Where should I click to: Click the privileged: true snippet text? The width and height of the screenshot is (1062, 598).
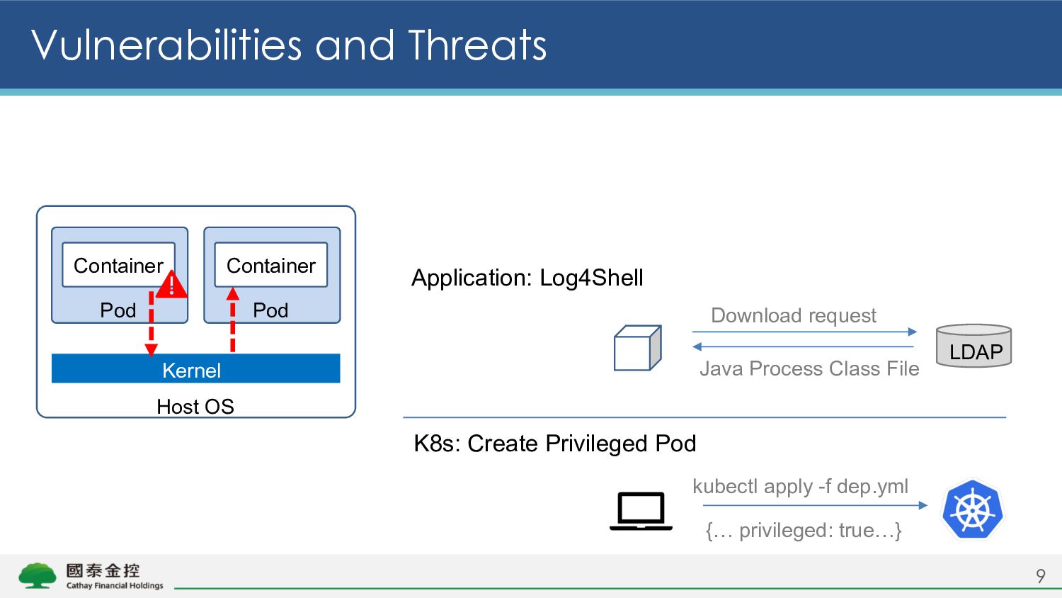click(x=804, y=531)
